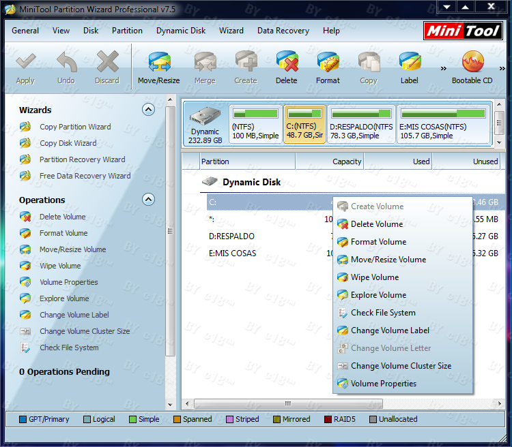Open the General menu

click(25, 31)
